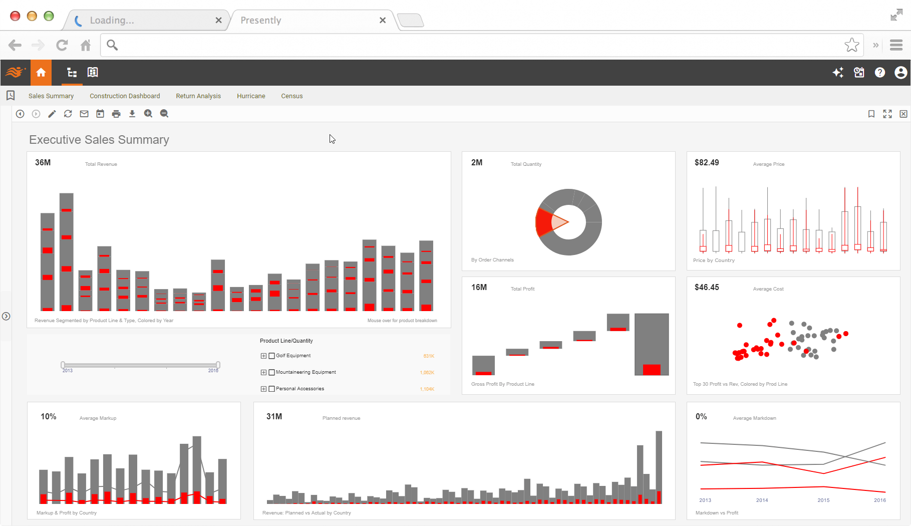Viewport: 911px width, 526px height.
Task: Close the dashboard with X box
Action: (903, 114)
